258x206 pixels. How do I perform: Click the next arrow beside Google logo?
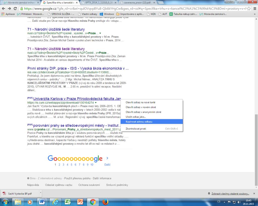coord(107,158)
